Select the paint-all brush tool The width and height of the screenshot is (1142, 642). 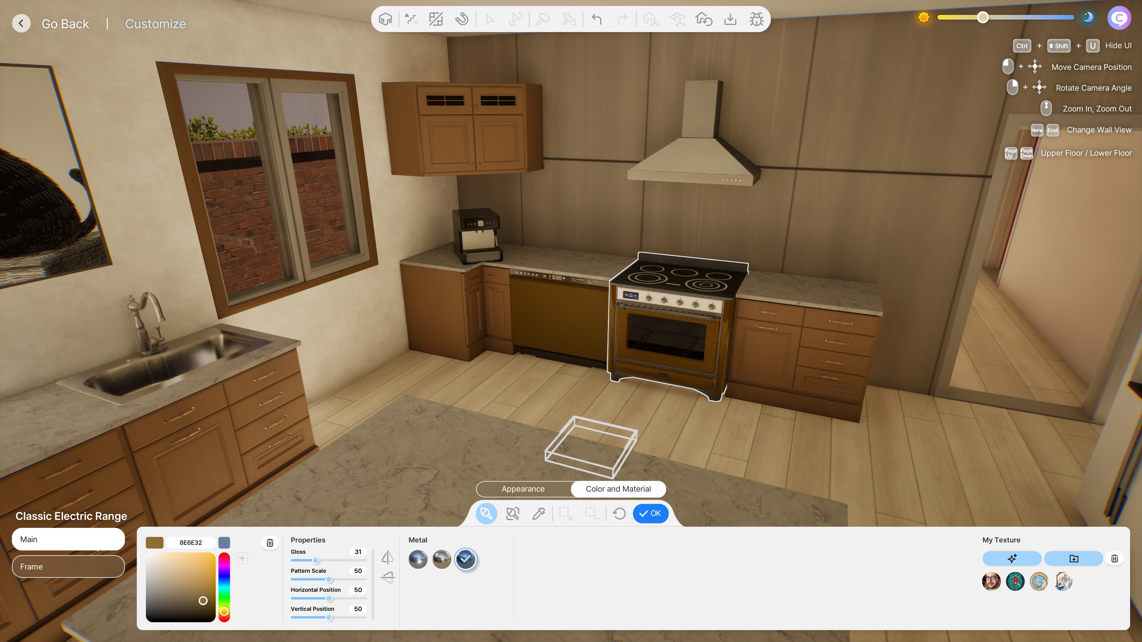tap(512, 514)
